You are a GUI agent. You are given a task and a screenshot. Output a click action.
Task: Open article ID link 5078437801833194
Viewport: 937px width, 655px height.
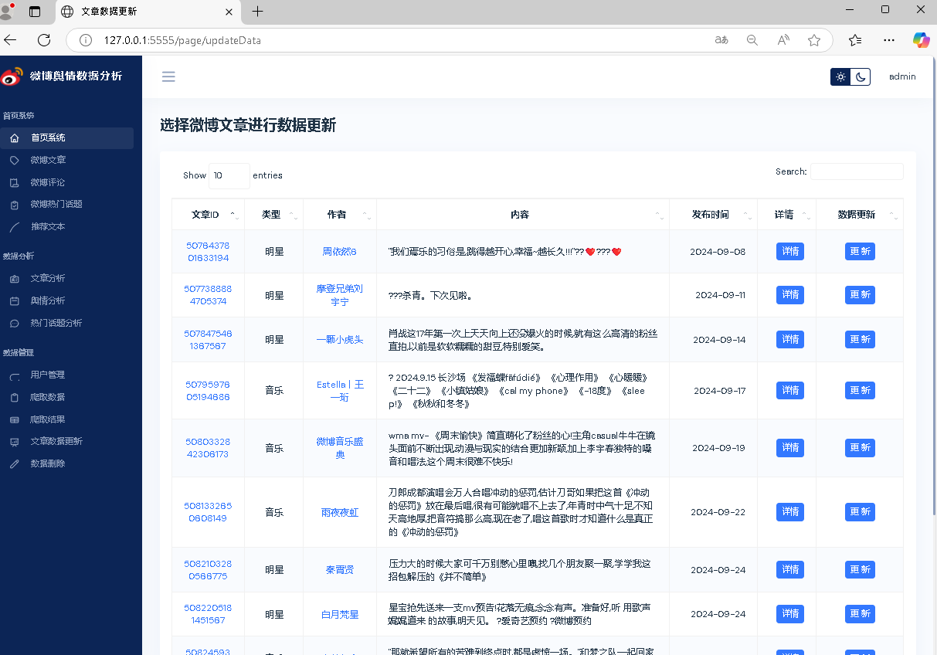(x=208, y=252)
